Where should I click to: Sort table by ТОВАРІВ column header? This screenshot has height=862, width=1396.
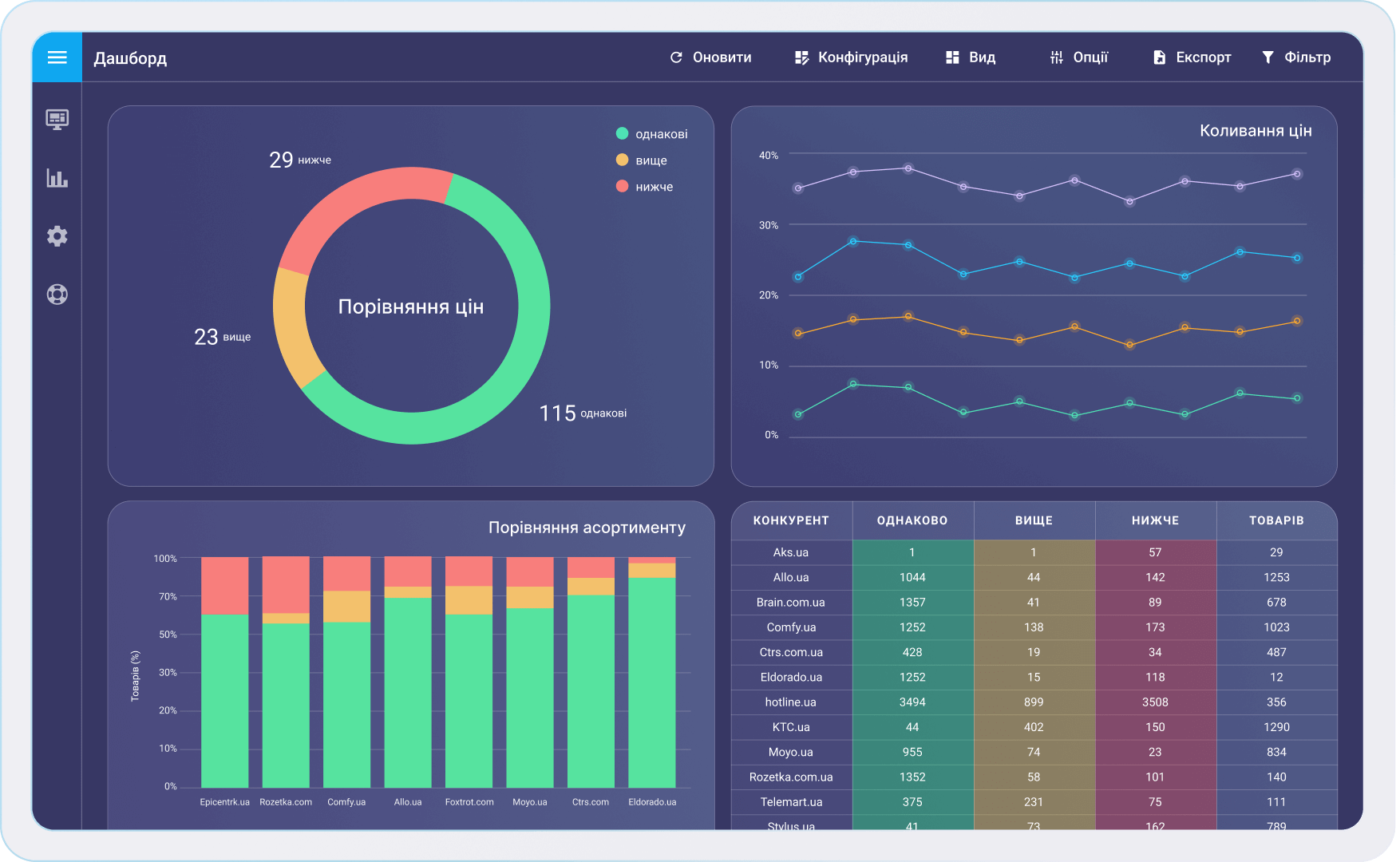pyautogui.click(x=1276, y=520)
